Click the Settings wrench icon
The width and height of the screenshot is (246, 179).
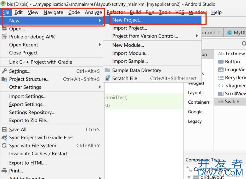[4, 71]
